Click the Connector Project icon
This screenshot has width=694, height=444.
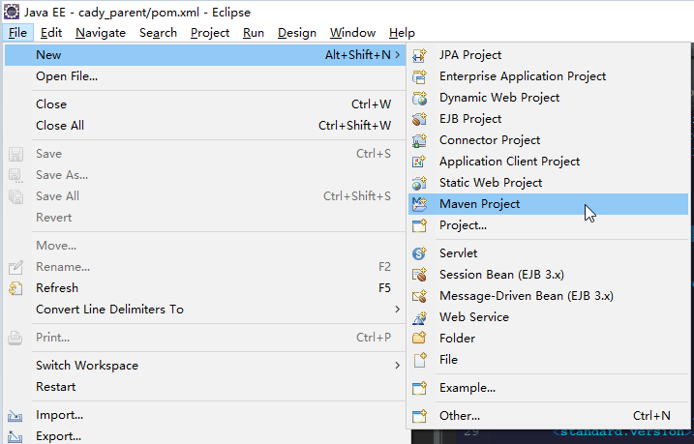419,140
